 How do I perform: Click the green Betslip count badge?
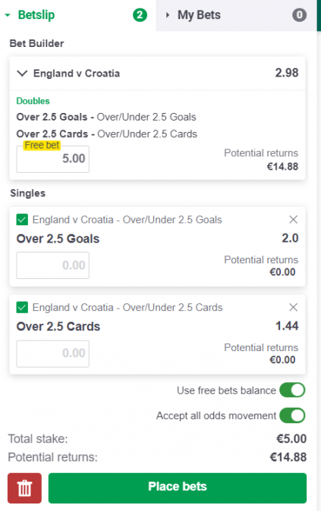pos(140,15)
